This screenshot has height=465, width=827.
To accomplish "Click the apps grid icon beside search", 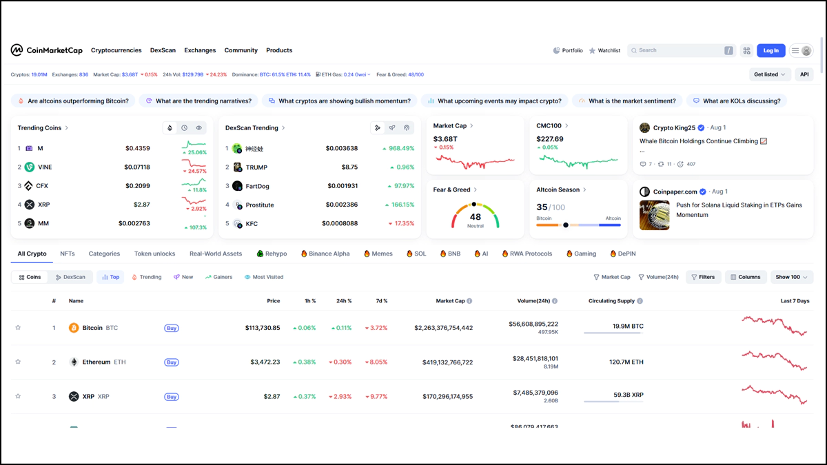I will [x=746, y=50].
